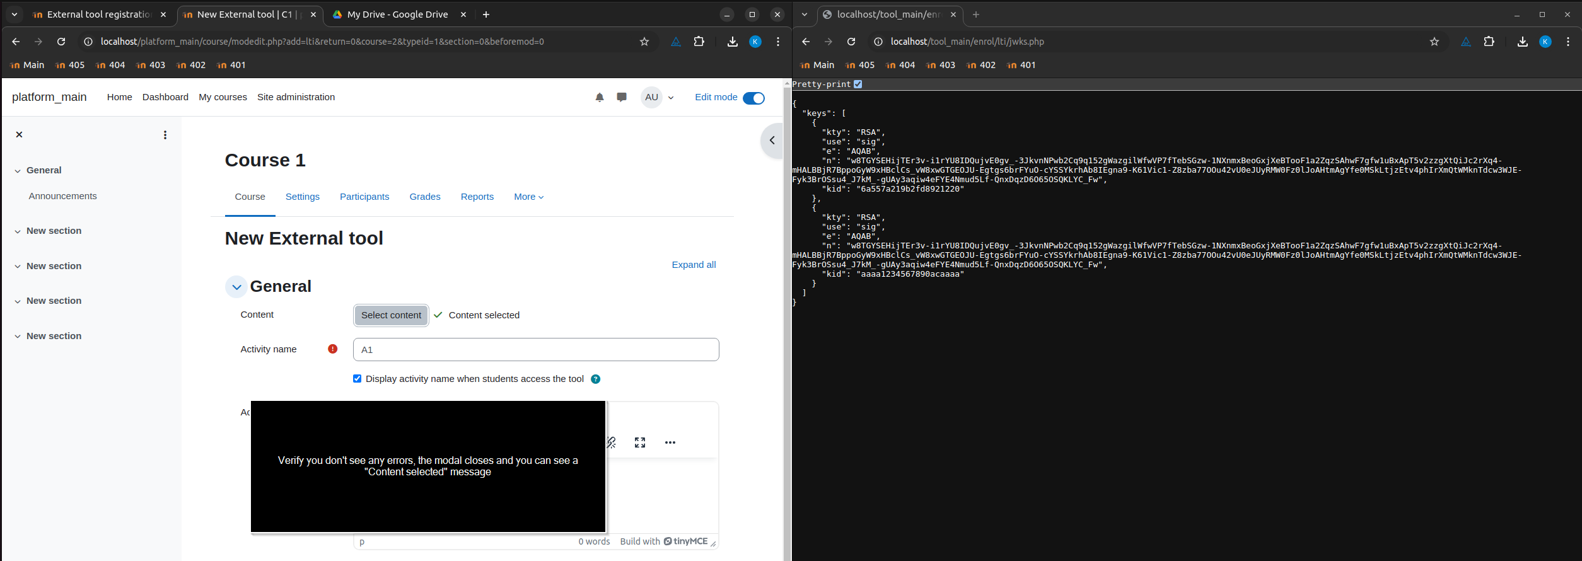Collapse second New section in course index
The image size is (1582, 561).
[x=18, y=267]
